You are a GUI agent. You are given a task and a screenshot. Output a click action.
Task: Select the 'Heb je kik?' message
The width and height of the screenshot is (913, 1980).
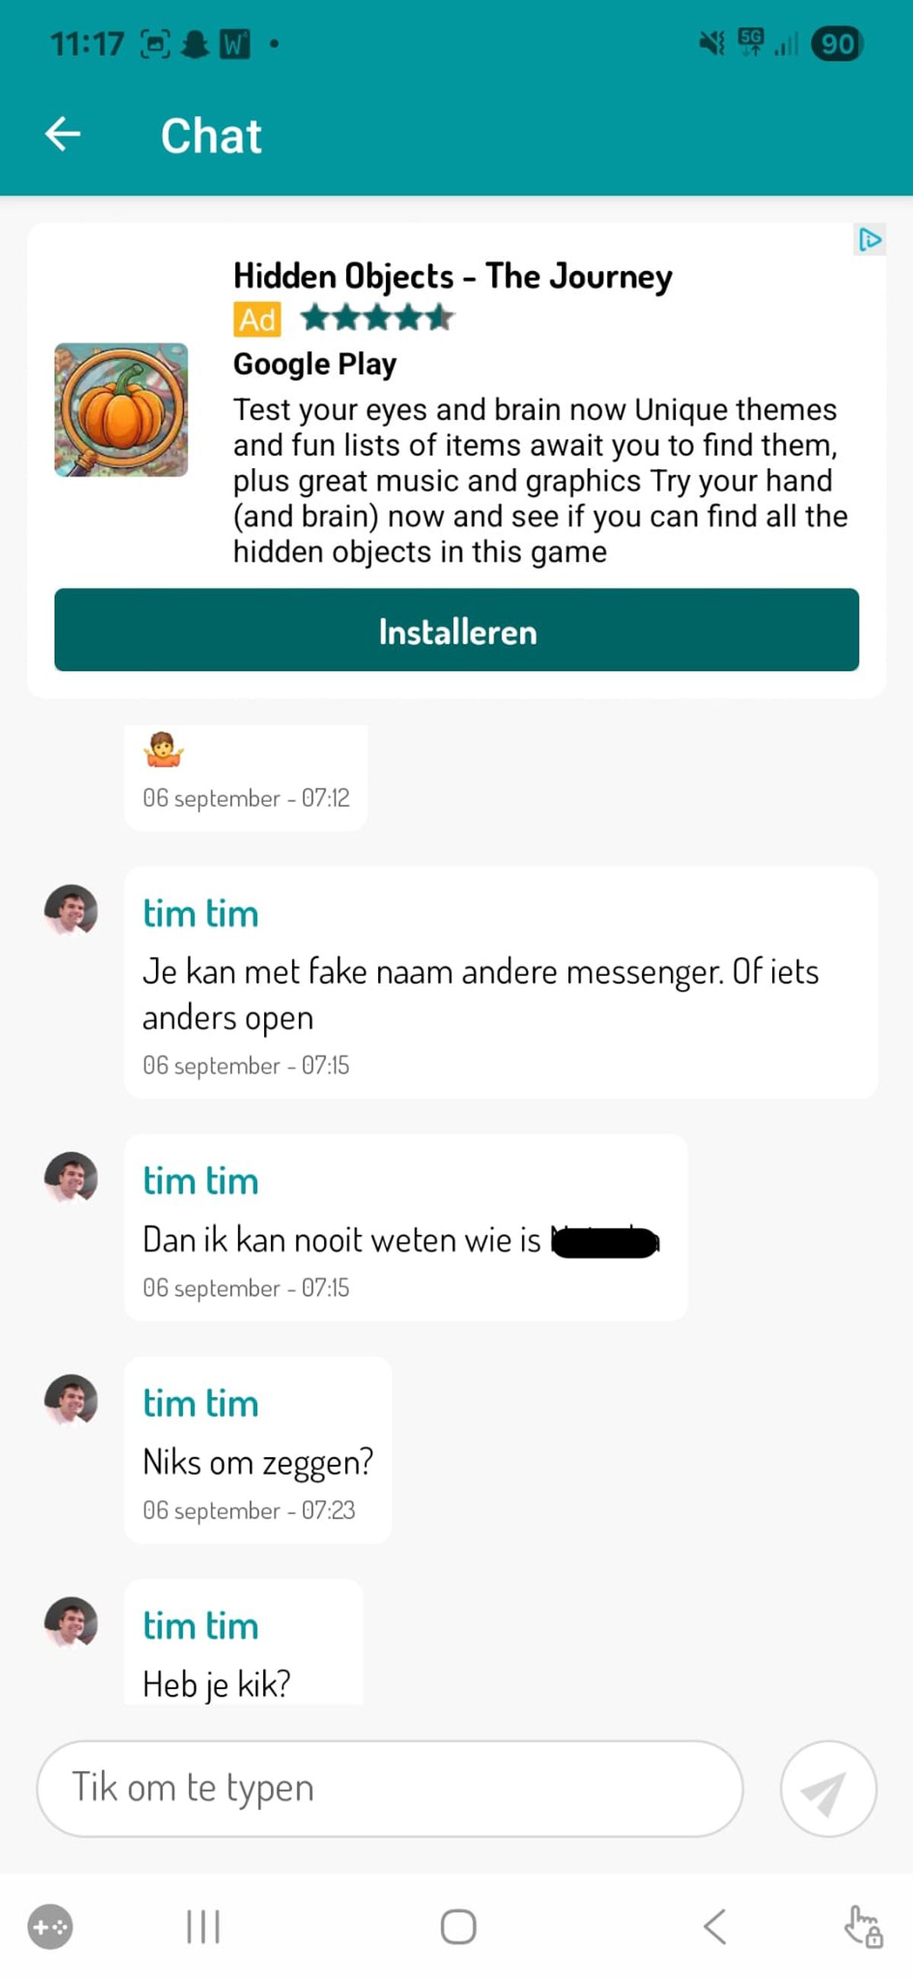click(x=243, y=1643)
